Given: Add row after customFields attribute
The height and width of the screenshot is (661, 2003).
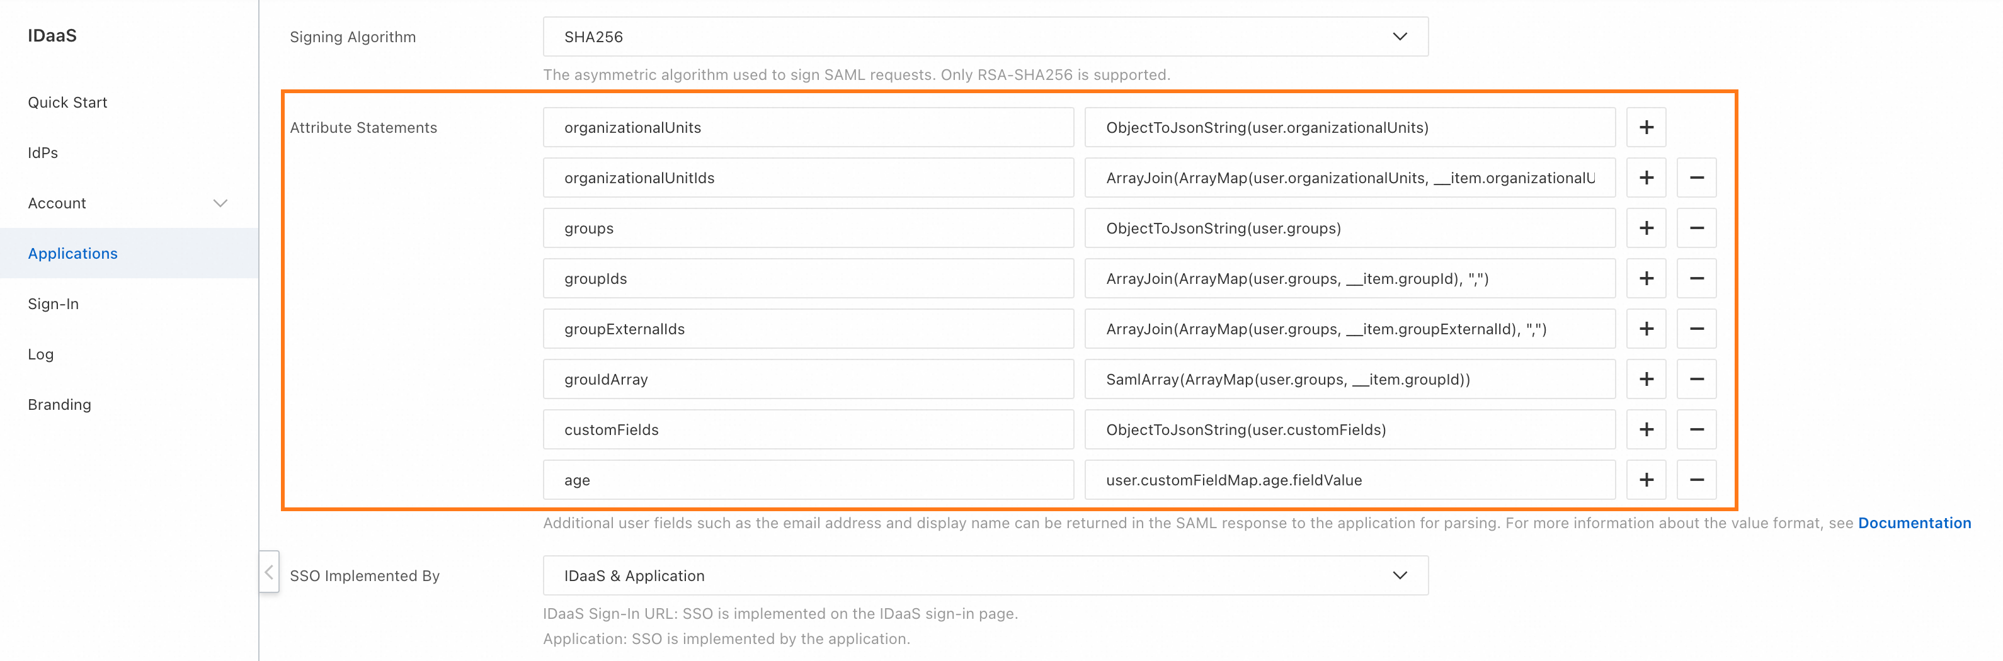Looking at the screenshot, I should [x=1646, y=429].
